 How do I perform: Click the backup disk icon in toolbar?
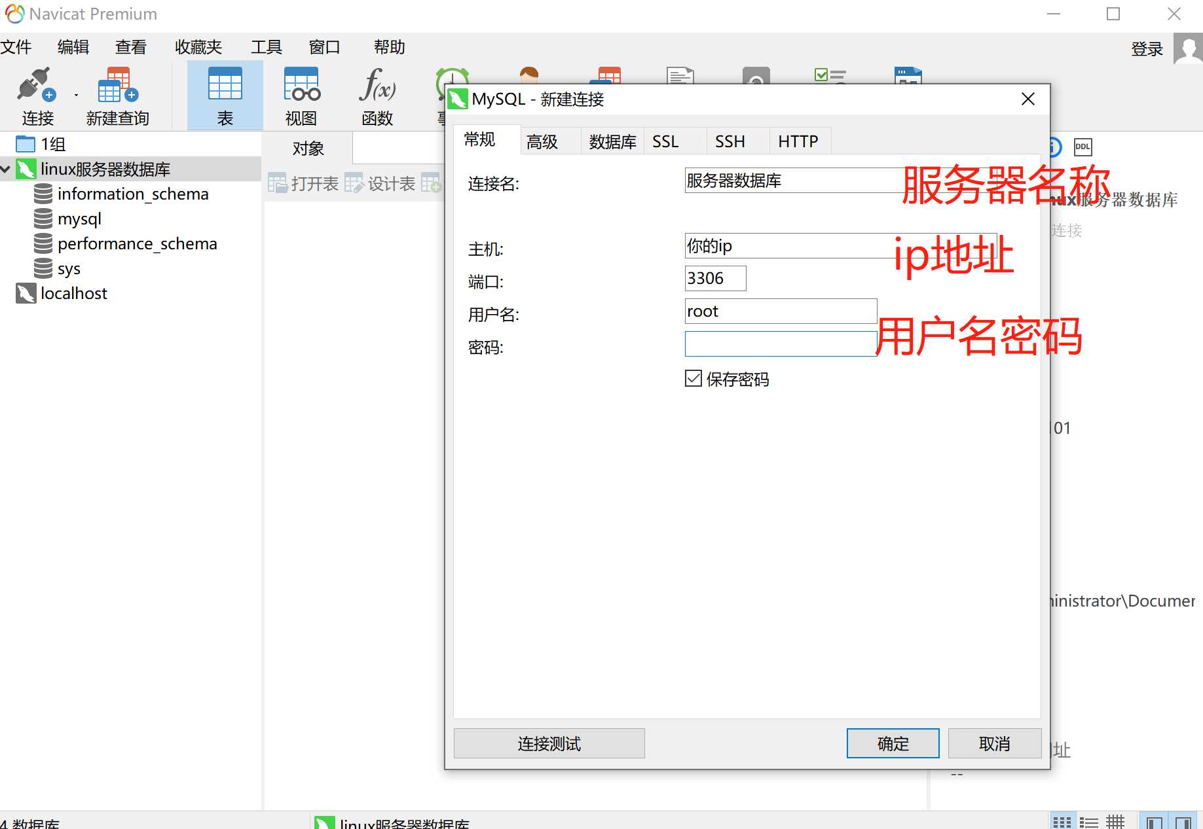[756, 75]
